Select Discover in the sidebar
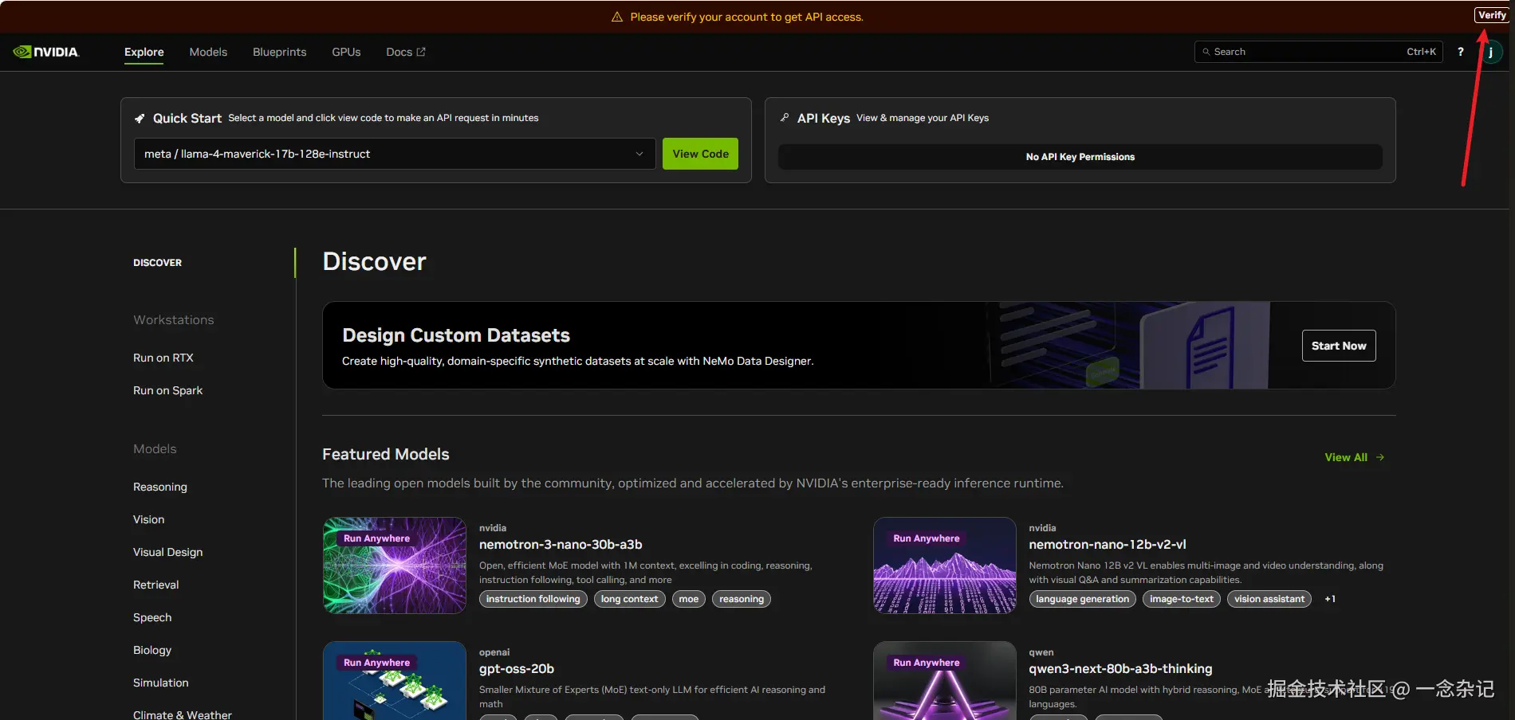 pos(157,263)
